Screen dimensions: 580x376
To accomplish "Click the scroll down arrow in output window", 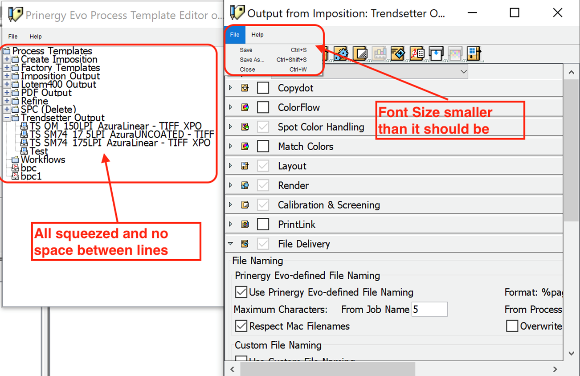I will [572, 354].
